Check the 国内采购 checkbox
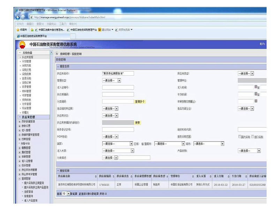Image resolution: width=279 pixels, height=215 pixels. coord(240,137)
